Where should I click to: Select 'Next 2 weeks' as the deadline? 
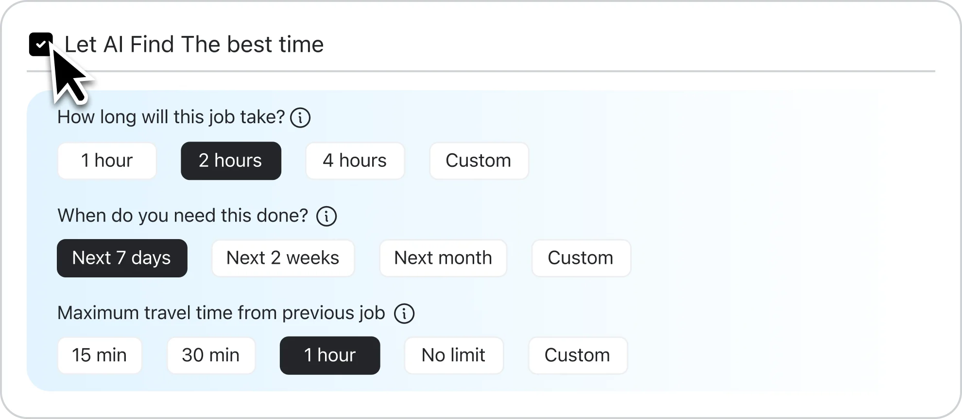pos(283,258)
